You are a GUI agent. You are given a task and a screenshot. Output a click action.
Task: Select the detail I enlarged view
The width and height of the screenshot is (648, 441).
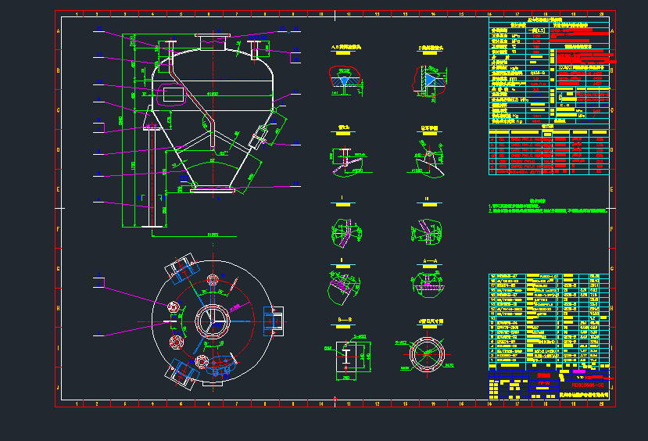point(343,231)
